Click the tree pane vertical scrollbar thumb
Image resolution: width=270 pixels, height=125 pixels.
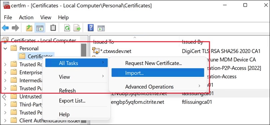(84, 50)
